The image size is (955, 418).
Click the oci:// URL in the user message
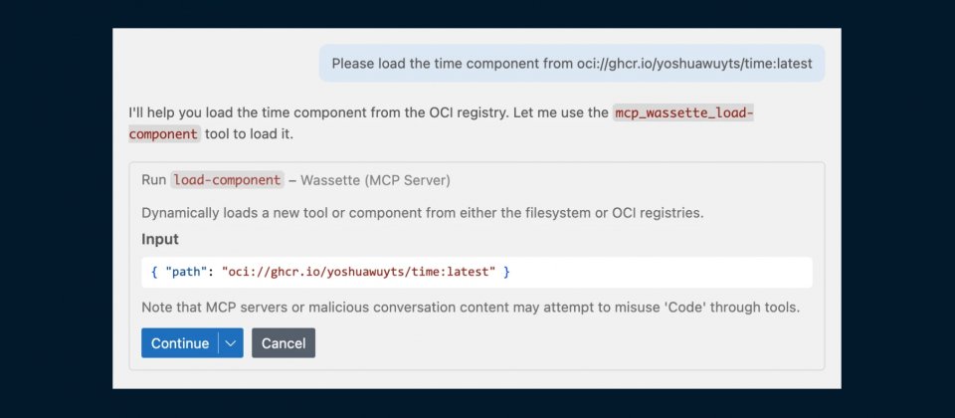[694, 64]
